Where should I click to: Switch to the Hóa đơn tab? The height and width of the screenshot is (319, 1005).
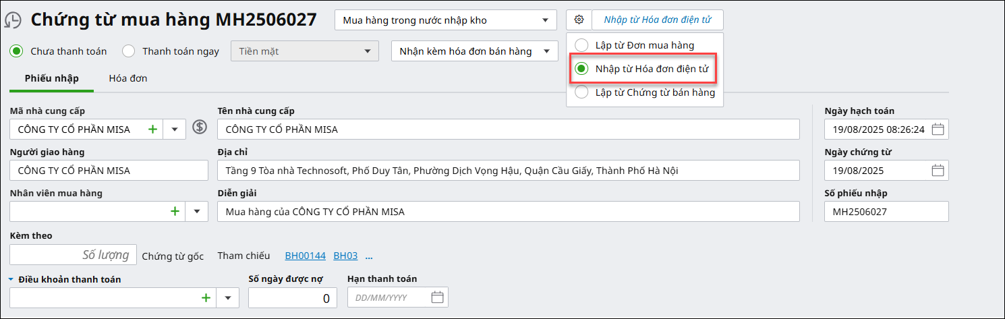128,78
